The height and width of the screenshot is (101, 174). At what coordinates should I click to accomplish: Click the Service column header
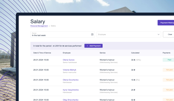pyautogui.click(x=103, y=53)
